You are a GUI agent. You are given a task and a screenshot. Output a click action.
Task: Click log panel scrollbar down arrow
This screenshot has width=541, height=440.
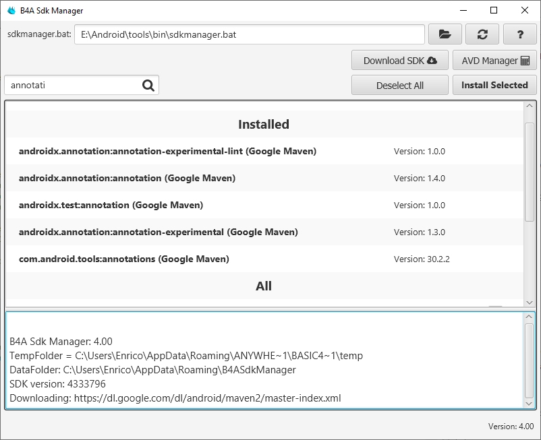point(529,404)
